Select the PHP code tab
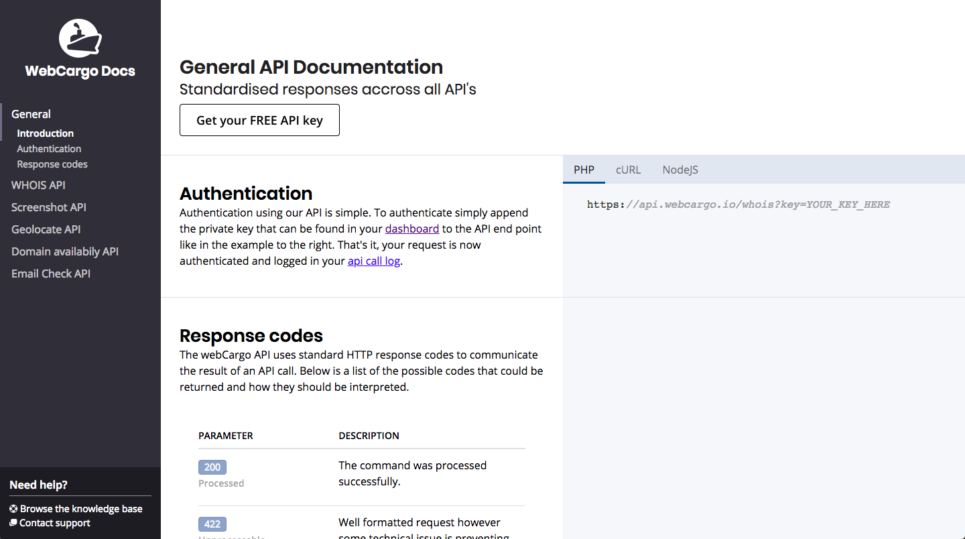This screenshot has width=965, height=539. point(584,170)
